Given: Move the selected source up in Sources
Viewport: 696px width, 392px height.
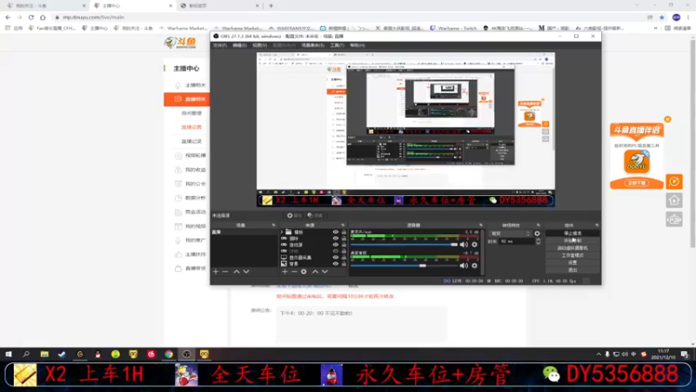Looking at the screenshot, I should click(x=315, y=272).
